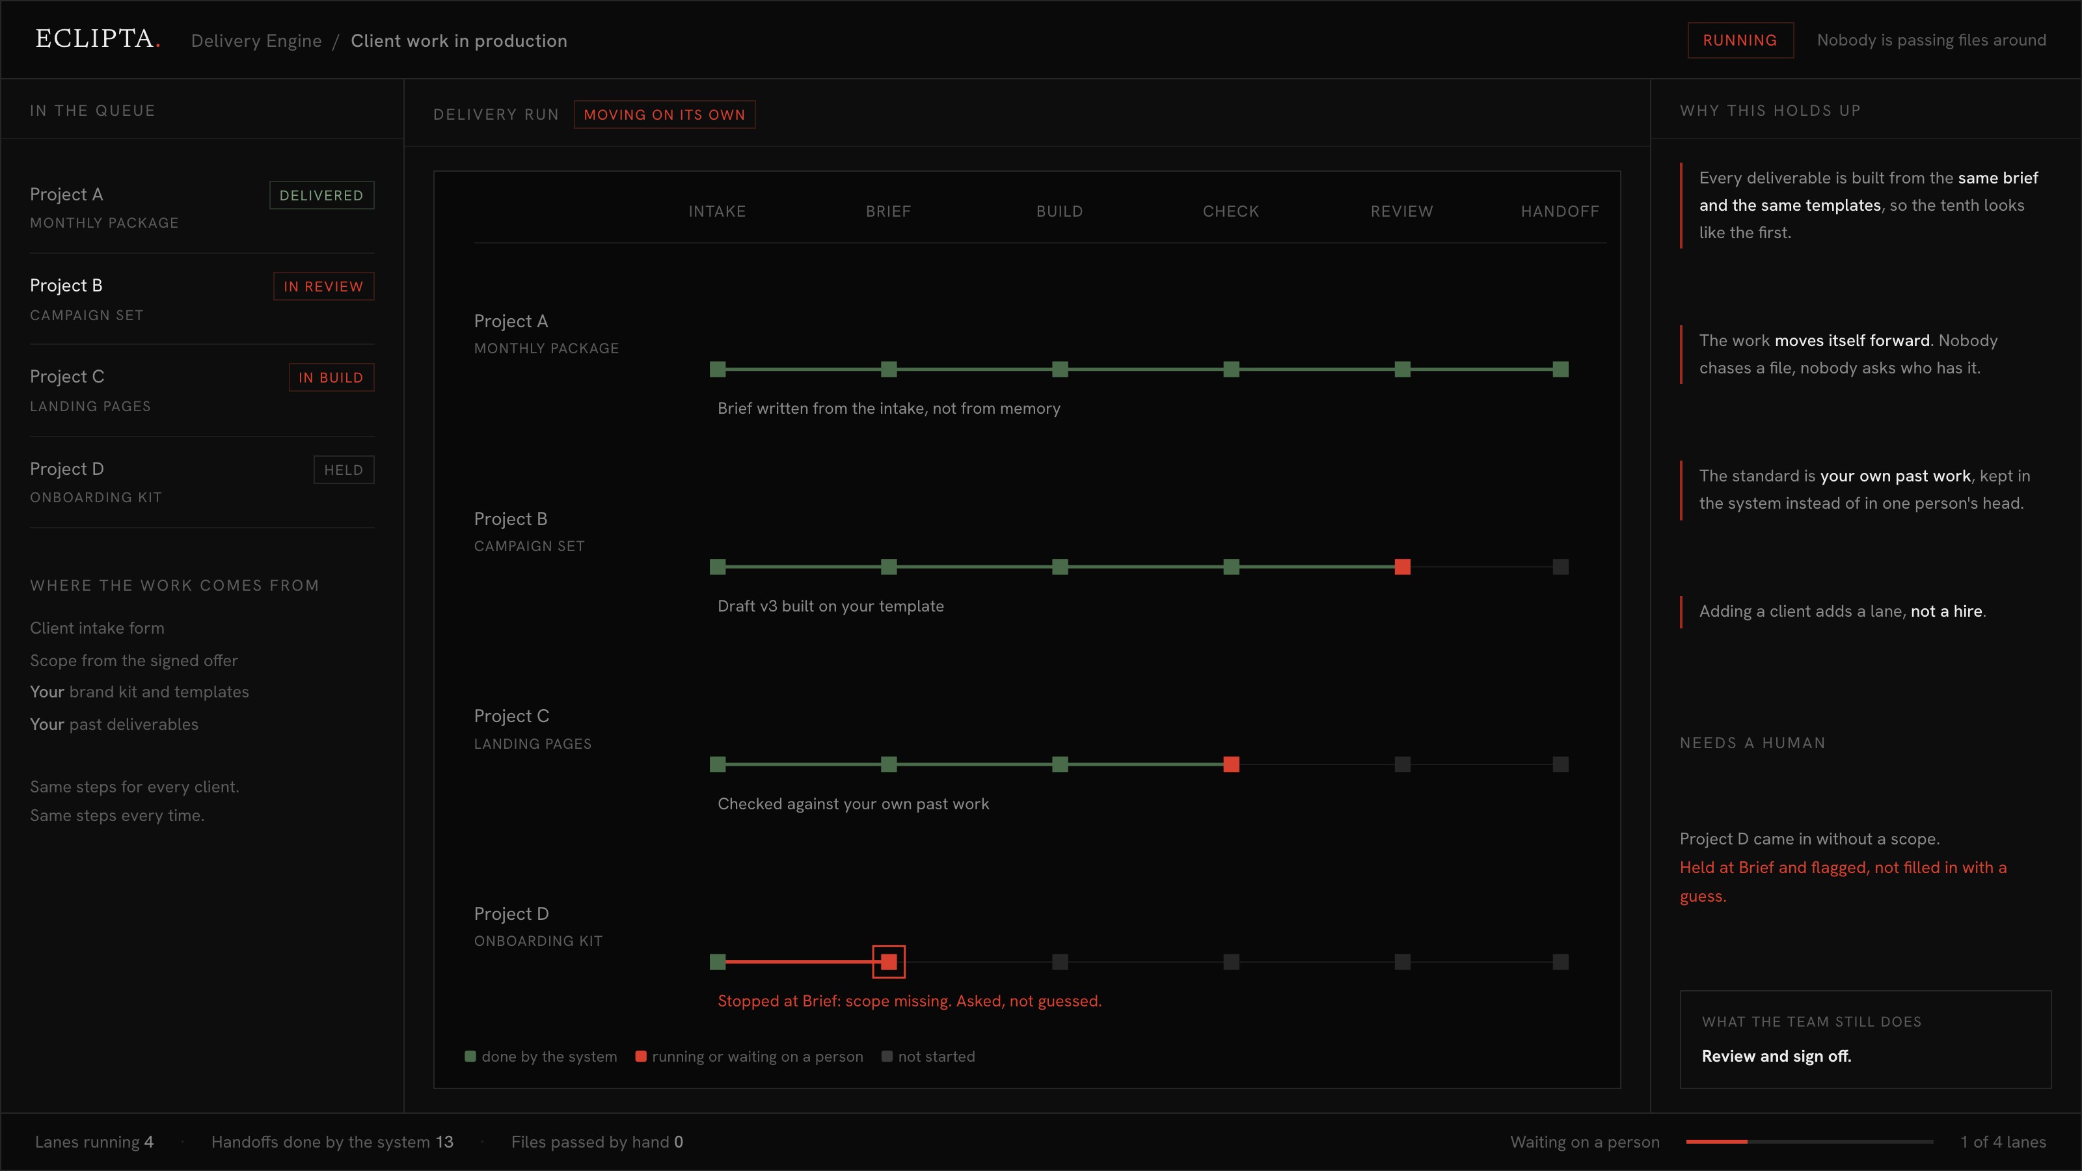This screenshot has width=2082, height=1171.
Task: Select Project C in the queue
Action: (x=202, y=390)
